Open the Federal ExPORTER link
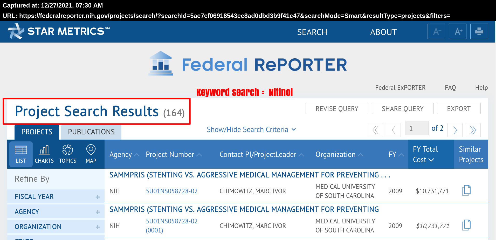 click(400, 88)
